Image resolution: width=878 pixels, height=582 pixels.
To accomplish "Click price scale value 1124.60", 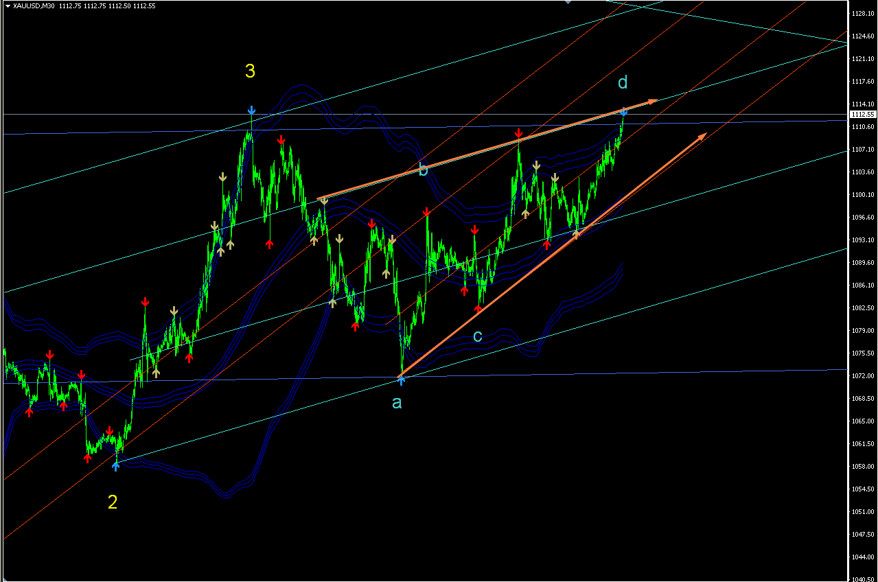I will click(x=862, y=36).
